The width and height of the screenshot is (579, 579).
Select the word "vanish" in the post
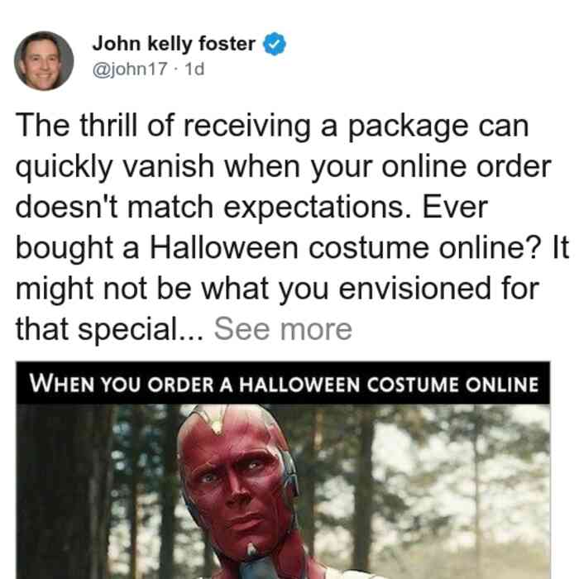[x=169, y=166]
